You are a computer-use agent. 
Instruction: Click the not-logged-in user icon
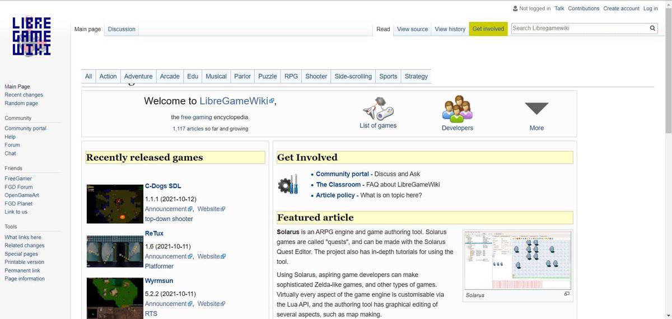click(x=515, y=8)
